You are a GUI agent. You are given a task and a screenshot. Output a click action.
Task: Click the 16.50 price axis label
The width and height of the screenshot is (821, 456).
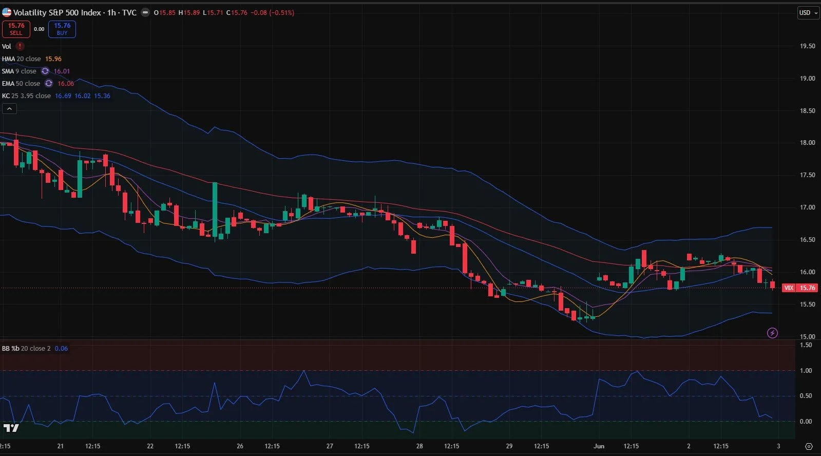tap(808, 240)
